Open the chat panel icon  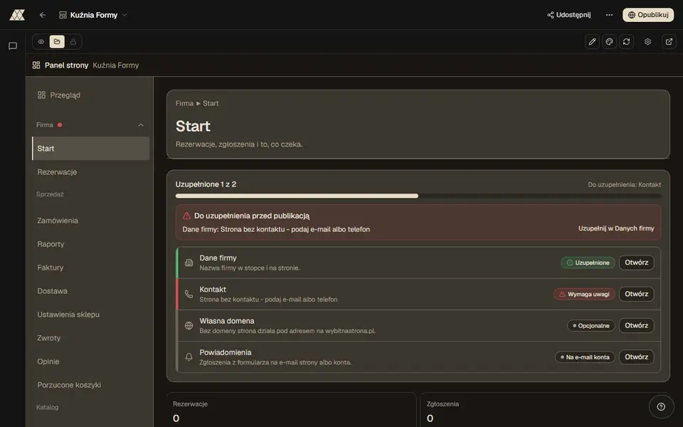pos(13,46)
